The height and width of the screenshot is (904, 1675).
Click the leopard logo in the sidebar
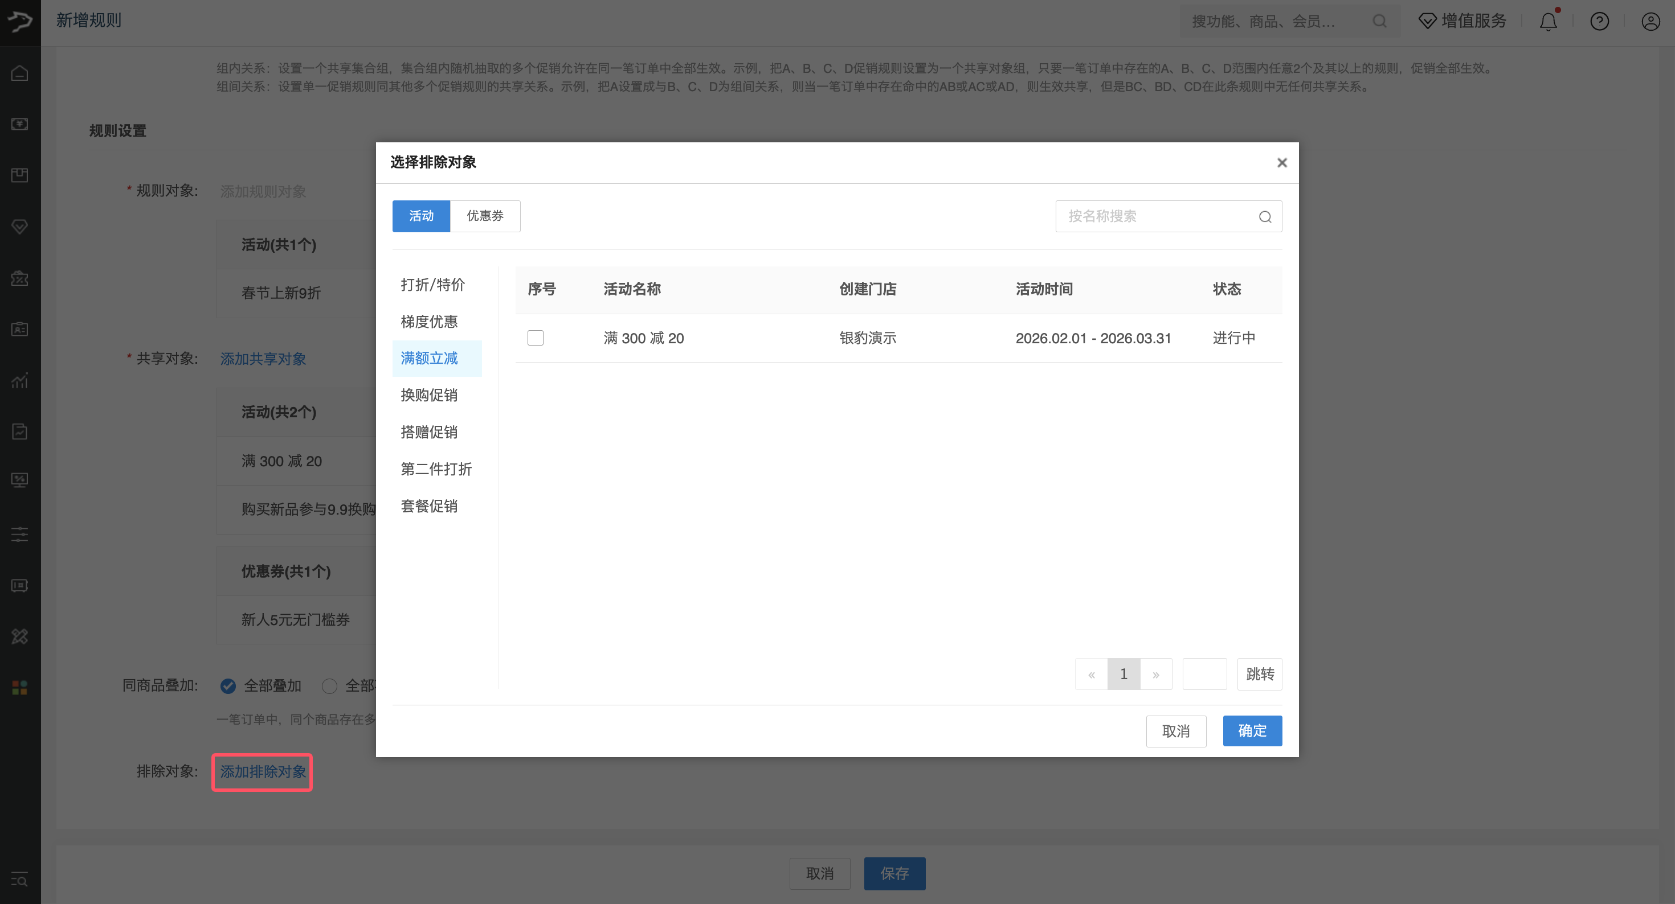20,22
